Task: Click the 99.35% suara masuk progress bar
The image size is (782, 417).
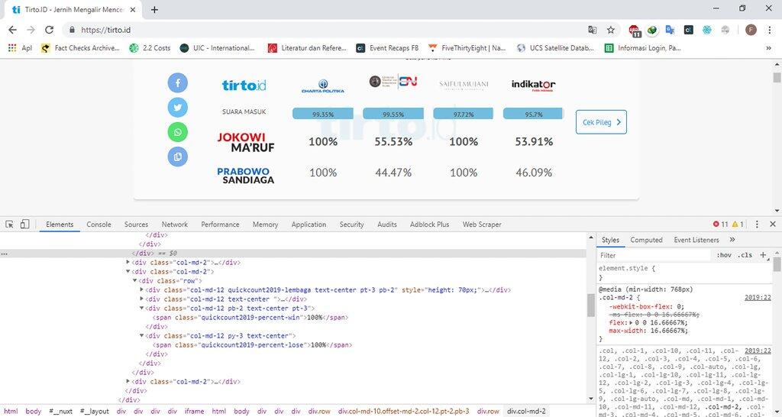Action: (x=323, y=114)
